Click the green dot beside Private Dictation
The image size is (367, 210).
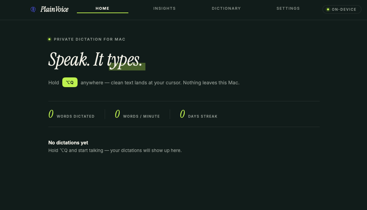(x=49, y=39)
